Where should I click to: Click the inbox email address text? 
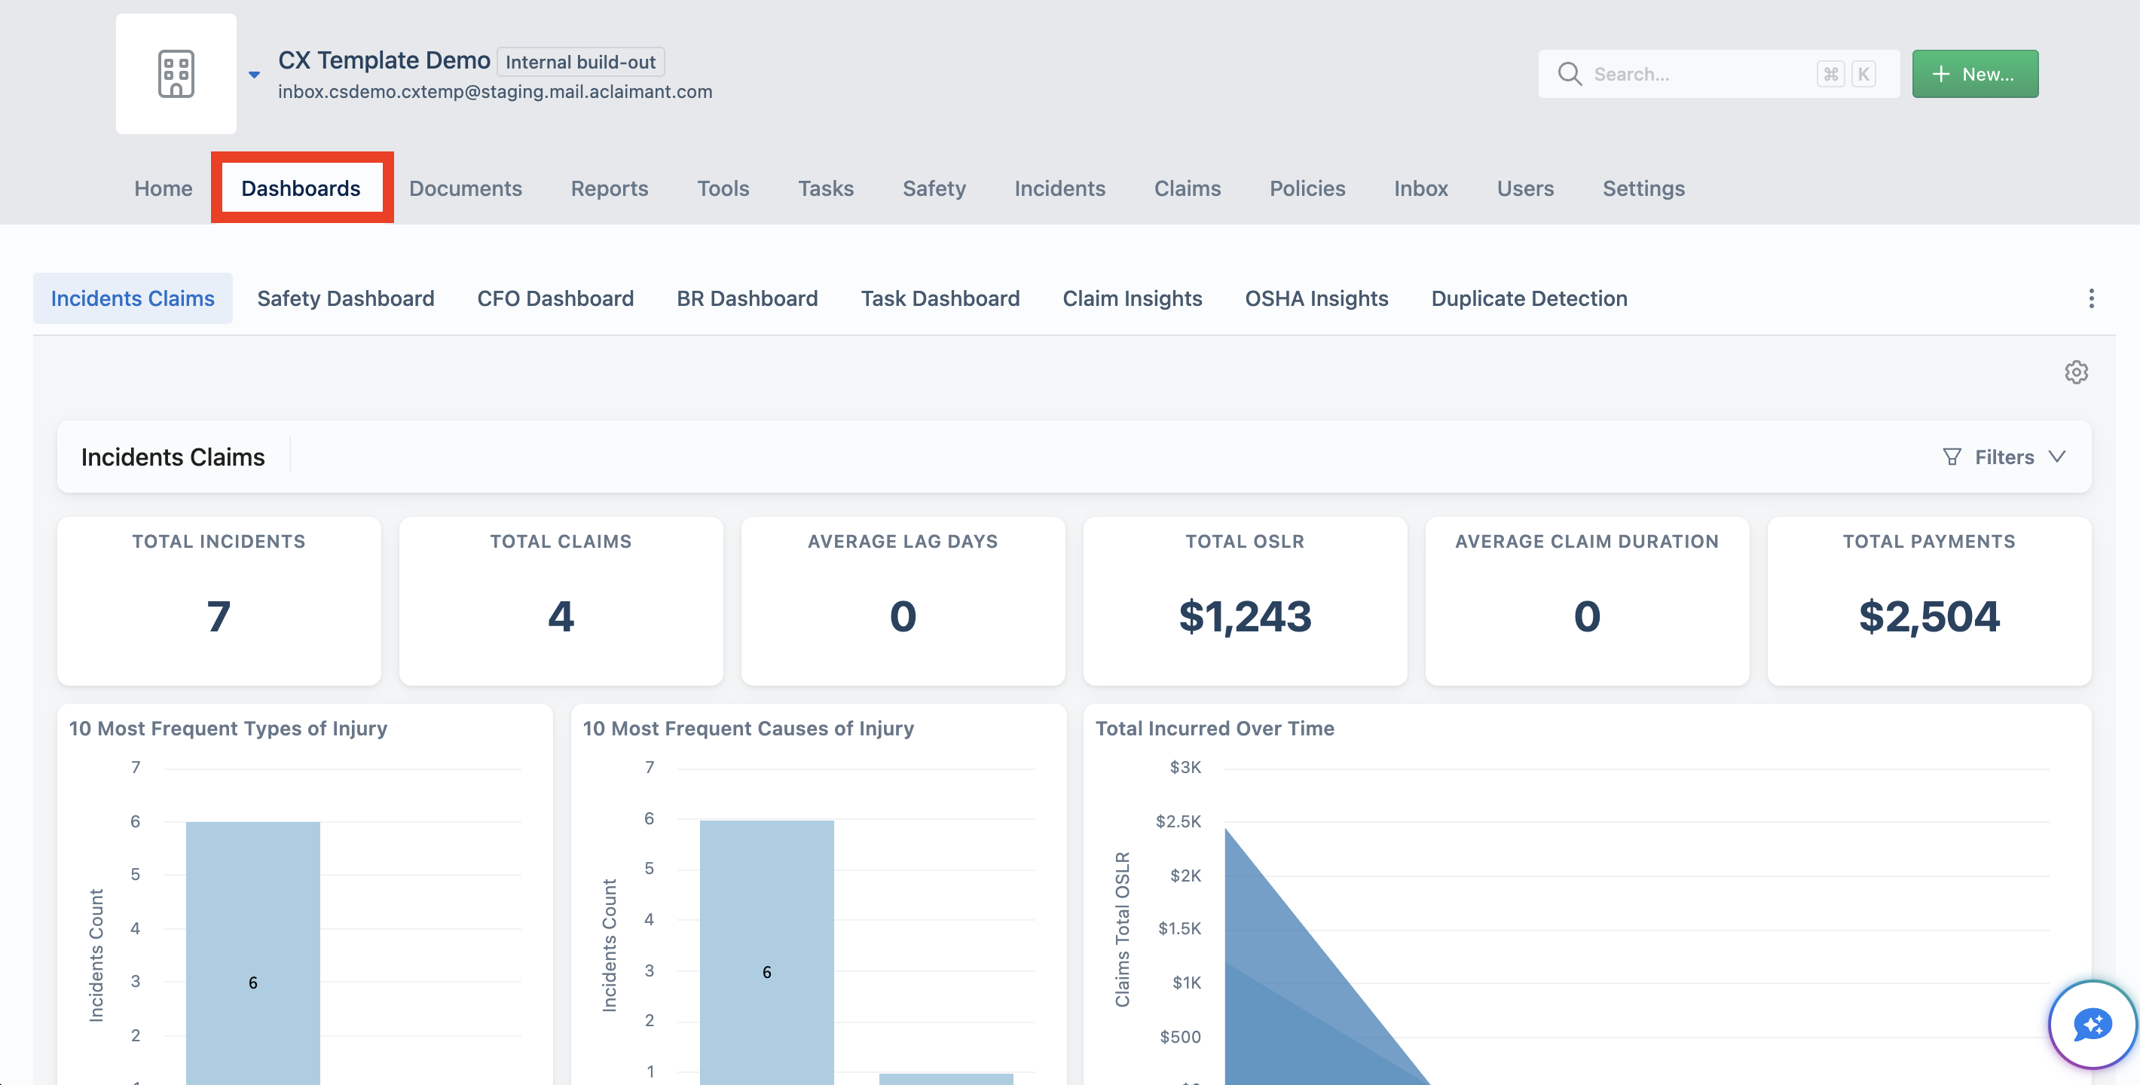tap(495, 91)
